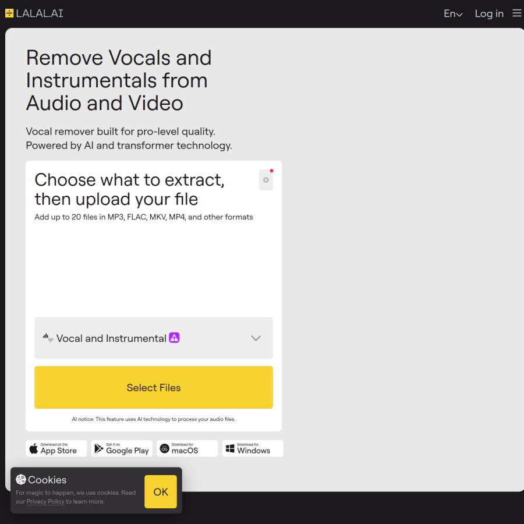The image size is (524, 524).
Task: Click the Select Files button
Action: [153, 387]
